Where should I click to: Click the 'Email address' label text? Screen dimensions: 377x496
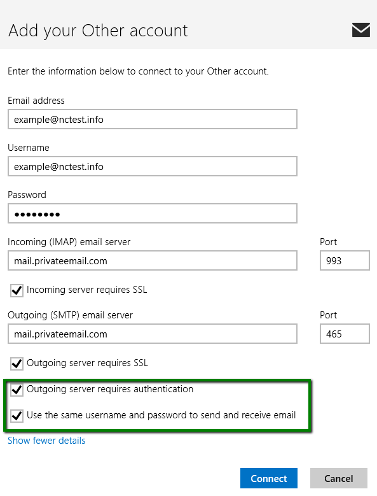(x=36, y=101)
